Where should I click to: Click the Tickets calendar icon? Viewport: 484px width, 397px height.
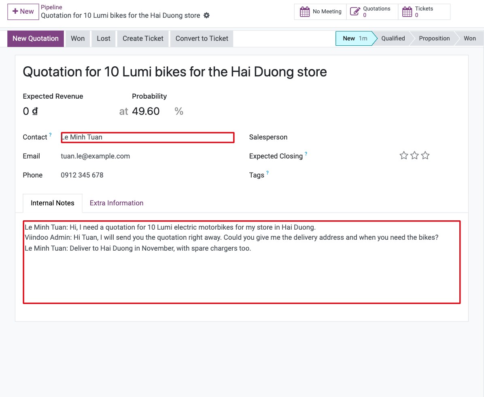pos(407,12)
